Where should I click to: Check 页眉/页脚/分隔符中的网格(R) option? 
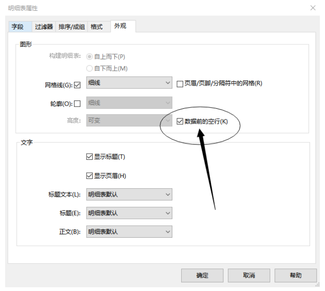coord(180,84)
